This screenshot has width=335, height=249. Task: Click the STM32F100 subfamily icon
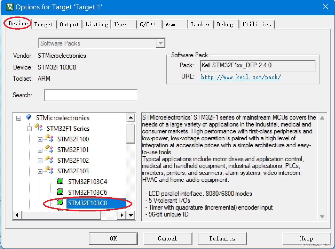point(50,138)
